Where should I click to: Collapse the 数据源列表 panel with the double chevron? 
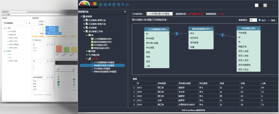[x=125, y=12]
